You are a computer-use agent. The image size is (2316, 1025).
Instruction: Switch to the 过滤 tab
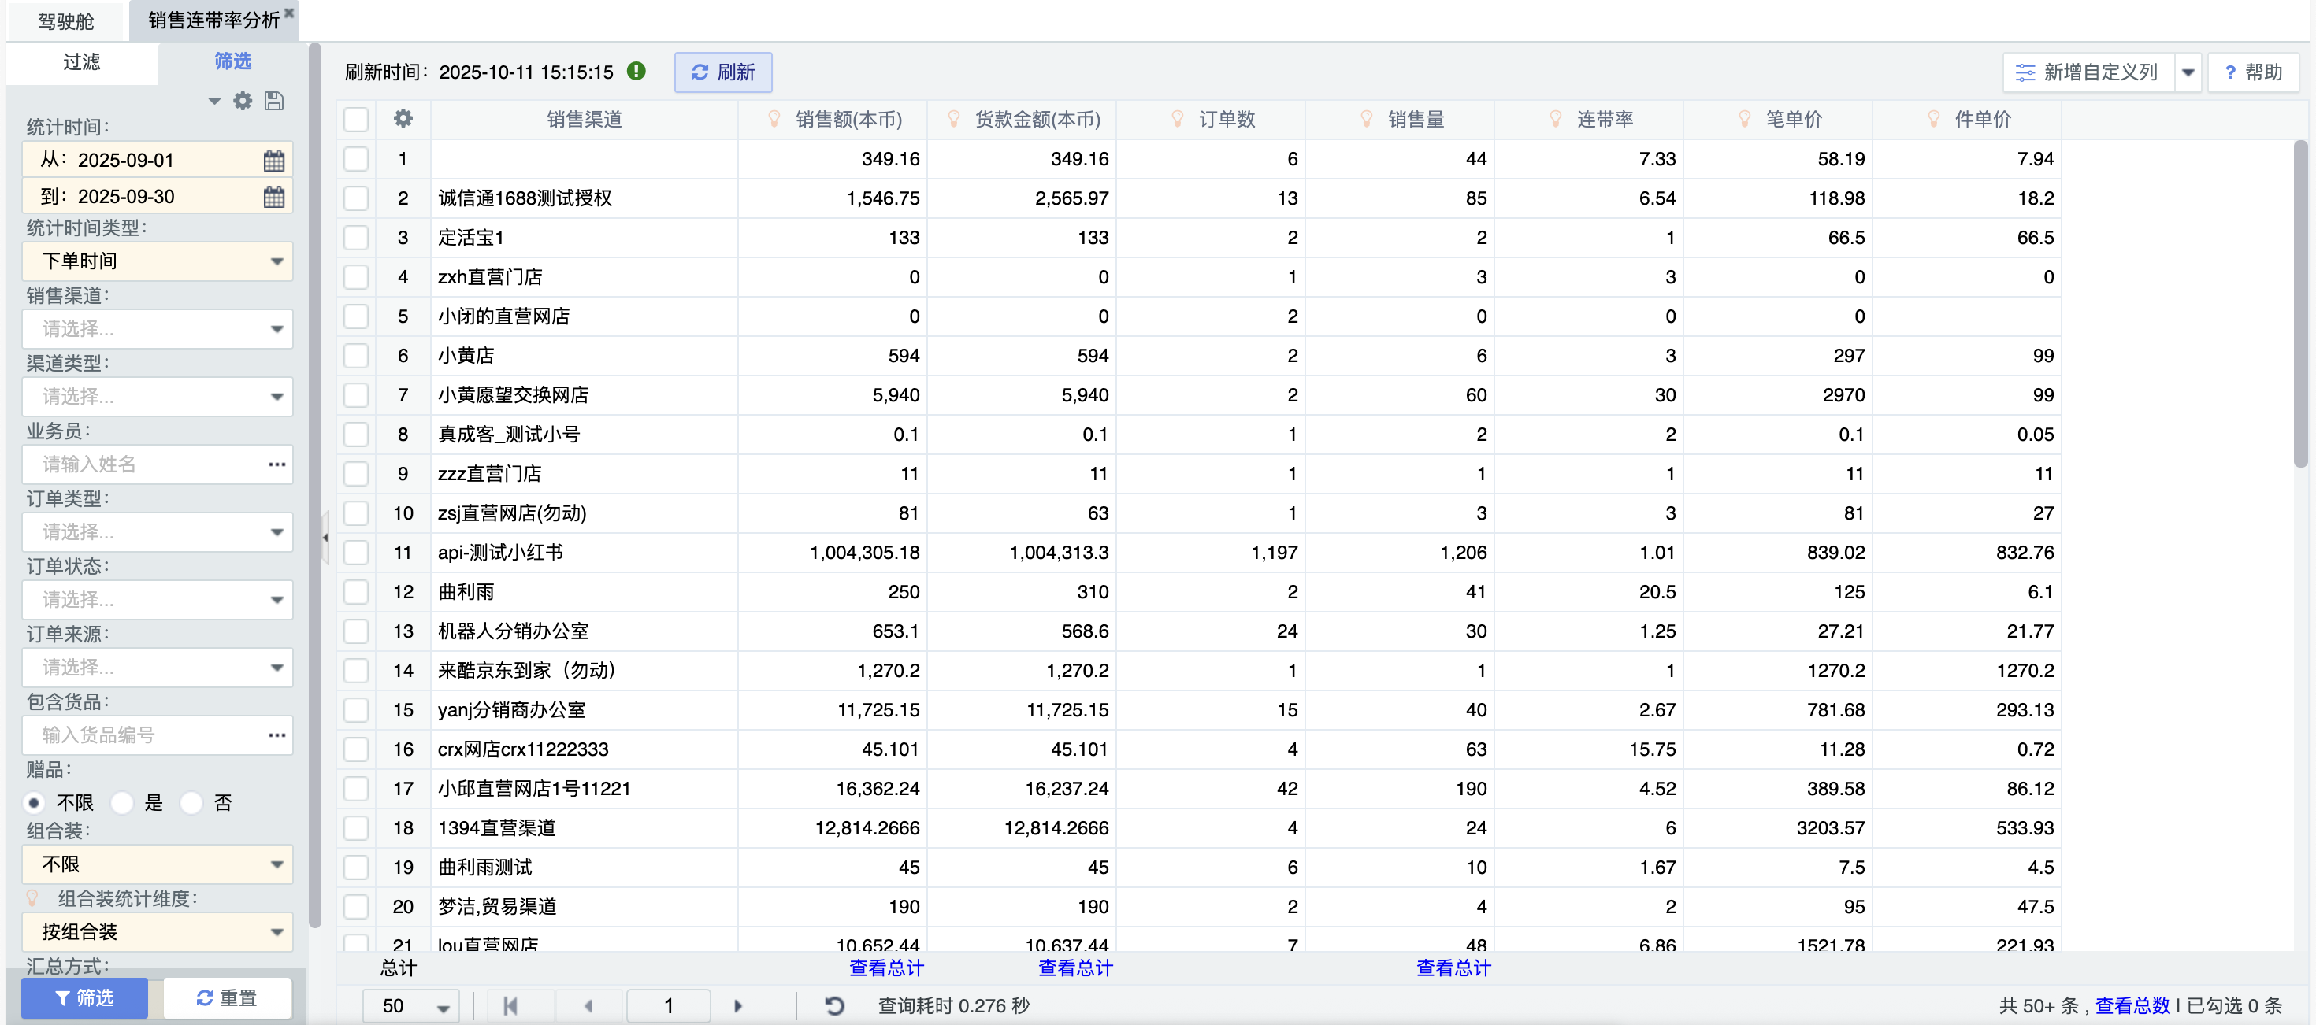(x=81, y=61)
